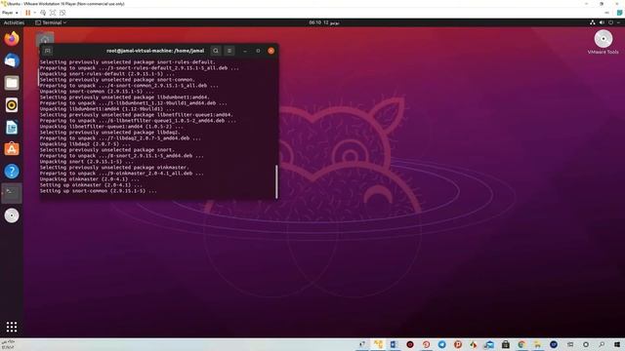Show Applications grid in the dock
625x351 pixels.
(12, 328)
